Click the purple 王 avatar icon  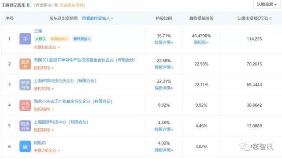(x=25, y=39)
